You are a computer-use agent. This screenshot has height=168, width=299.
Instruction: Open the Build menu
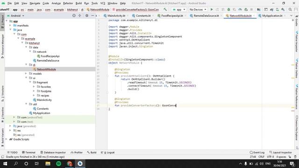pos(78,3)
